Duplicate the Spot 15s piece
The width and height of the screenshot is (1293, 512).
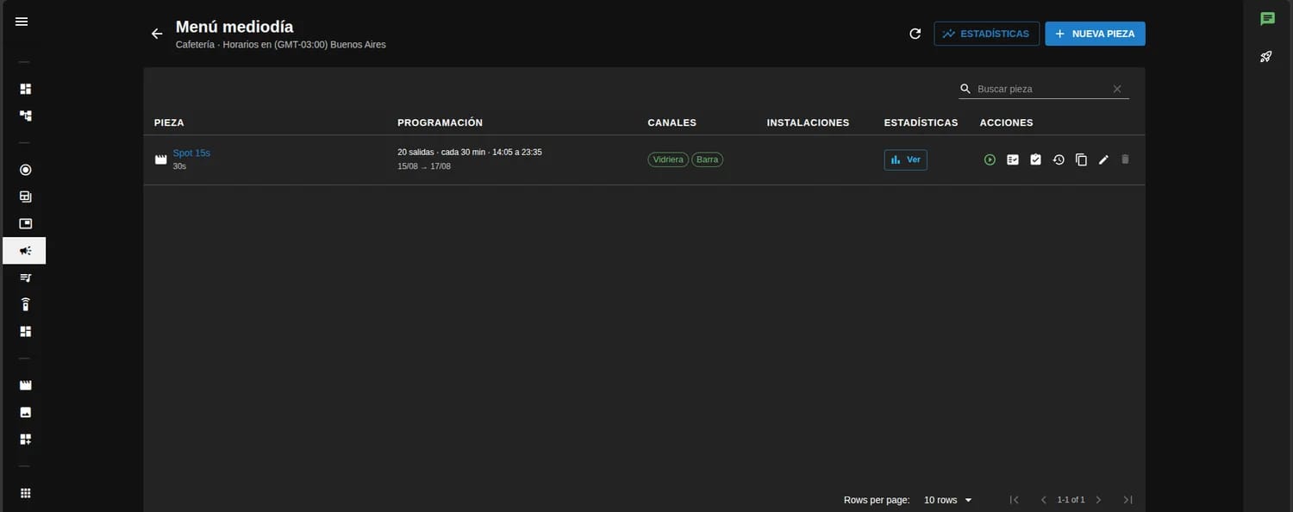[1081, 159]
